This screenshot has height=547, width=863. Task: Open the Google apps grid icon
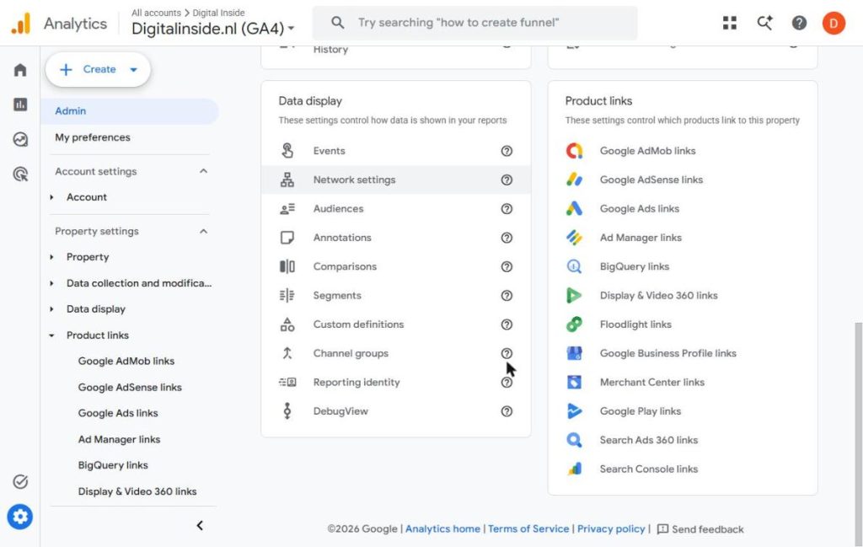coord(730,23)
